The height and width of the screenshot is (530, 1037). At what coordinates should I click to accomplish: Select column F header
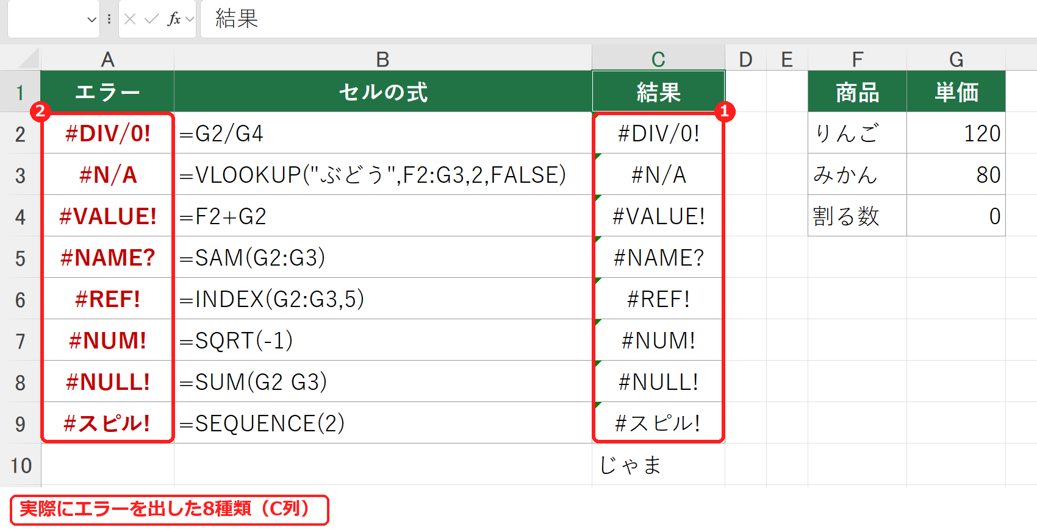(857, 59)
